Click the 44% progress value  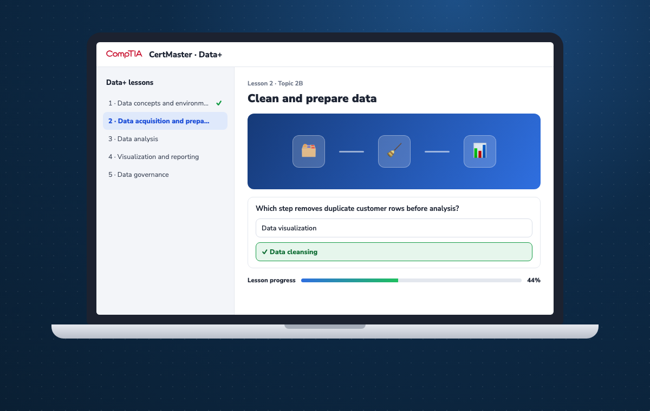coord(534,281)
